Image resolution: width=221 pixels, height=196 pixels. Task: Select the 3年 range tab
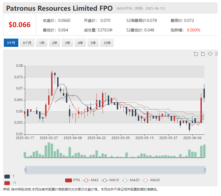(x=68, y=43)
